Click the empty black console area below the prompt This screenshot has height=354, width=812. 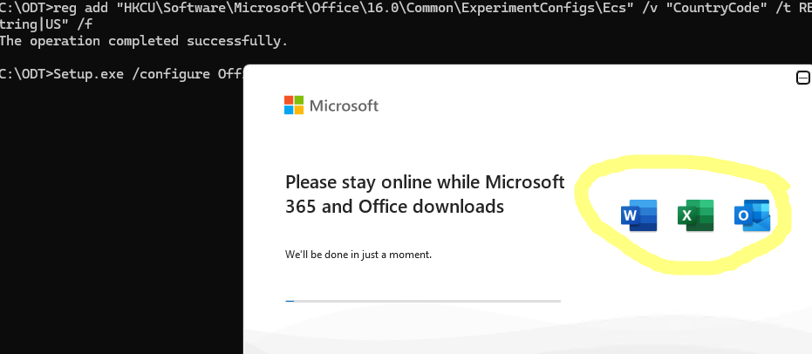(x=113, y=218)
